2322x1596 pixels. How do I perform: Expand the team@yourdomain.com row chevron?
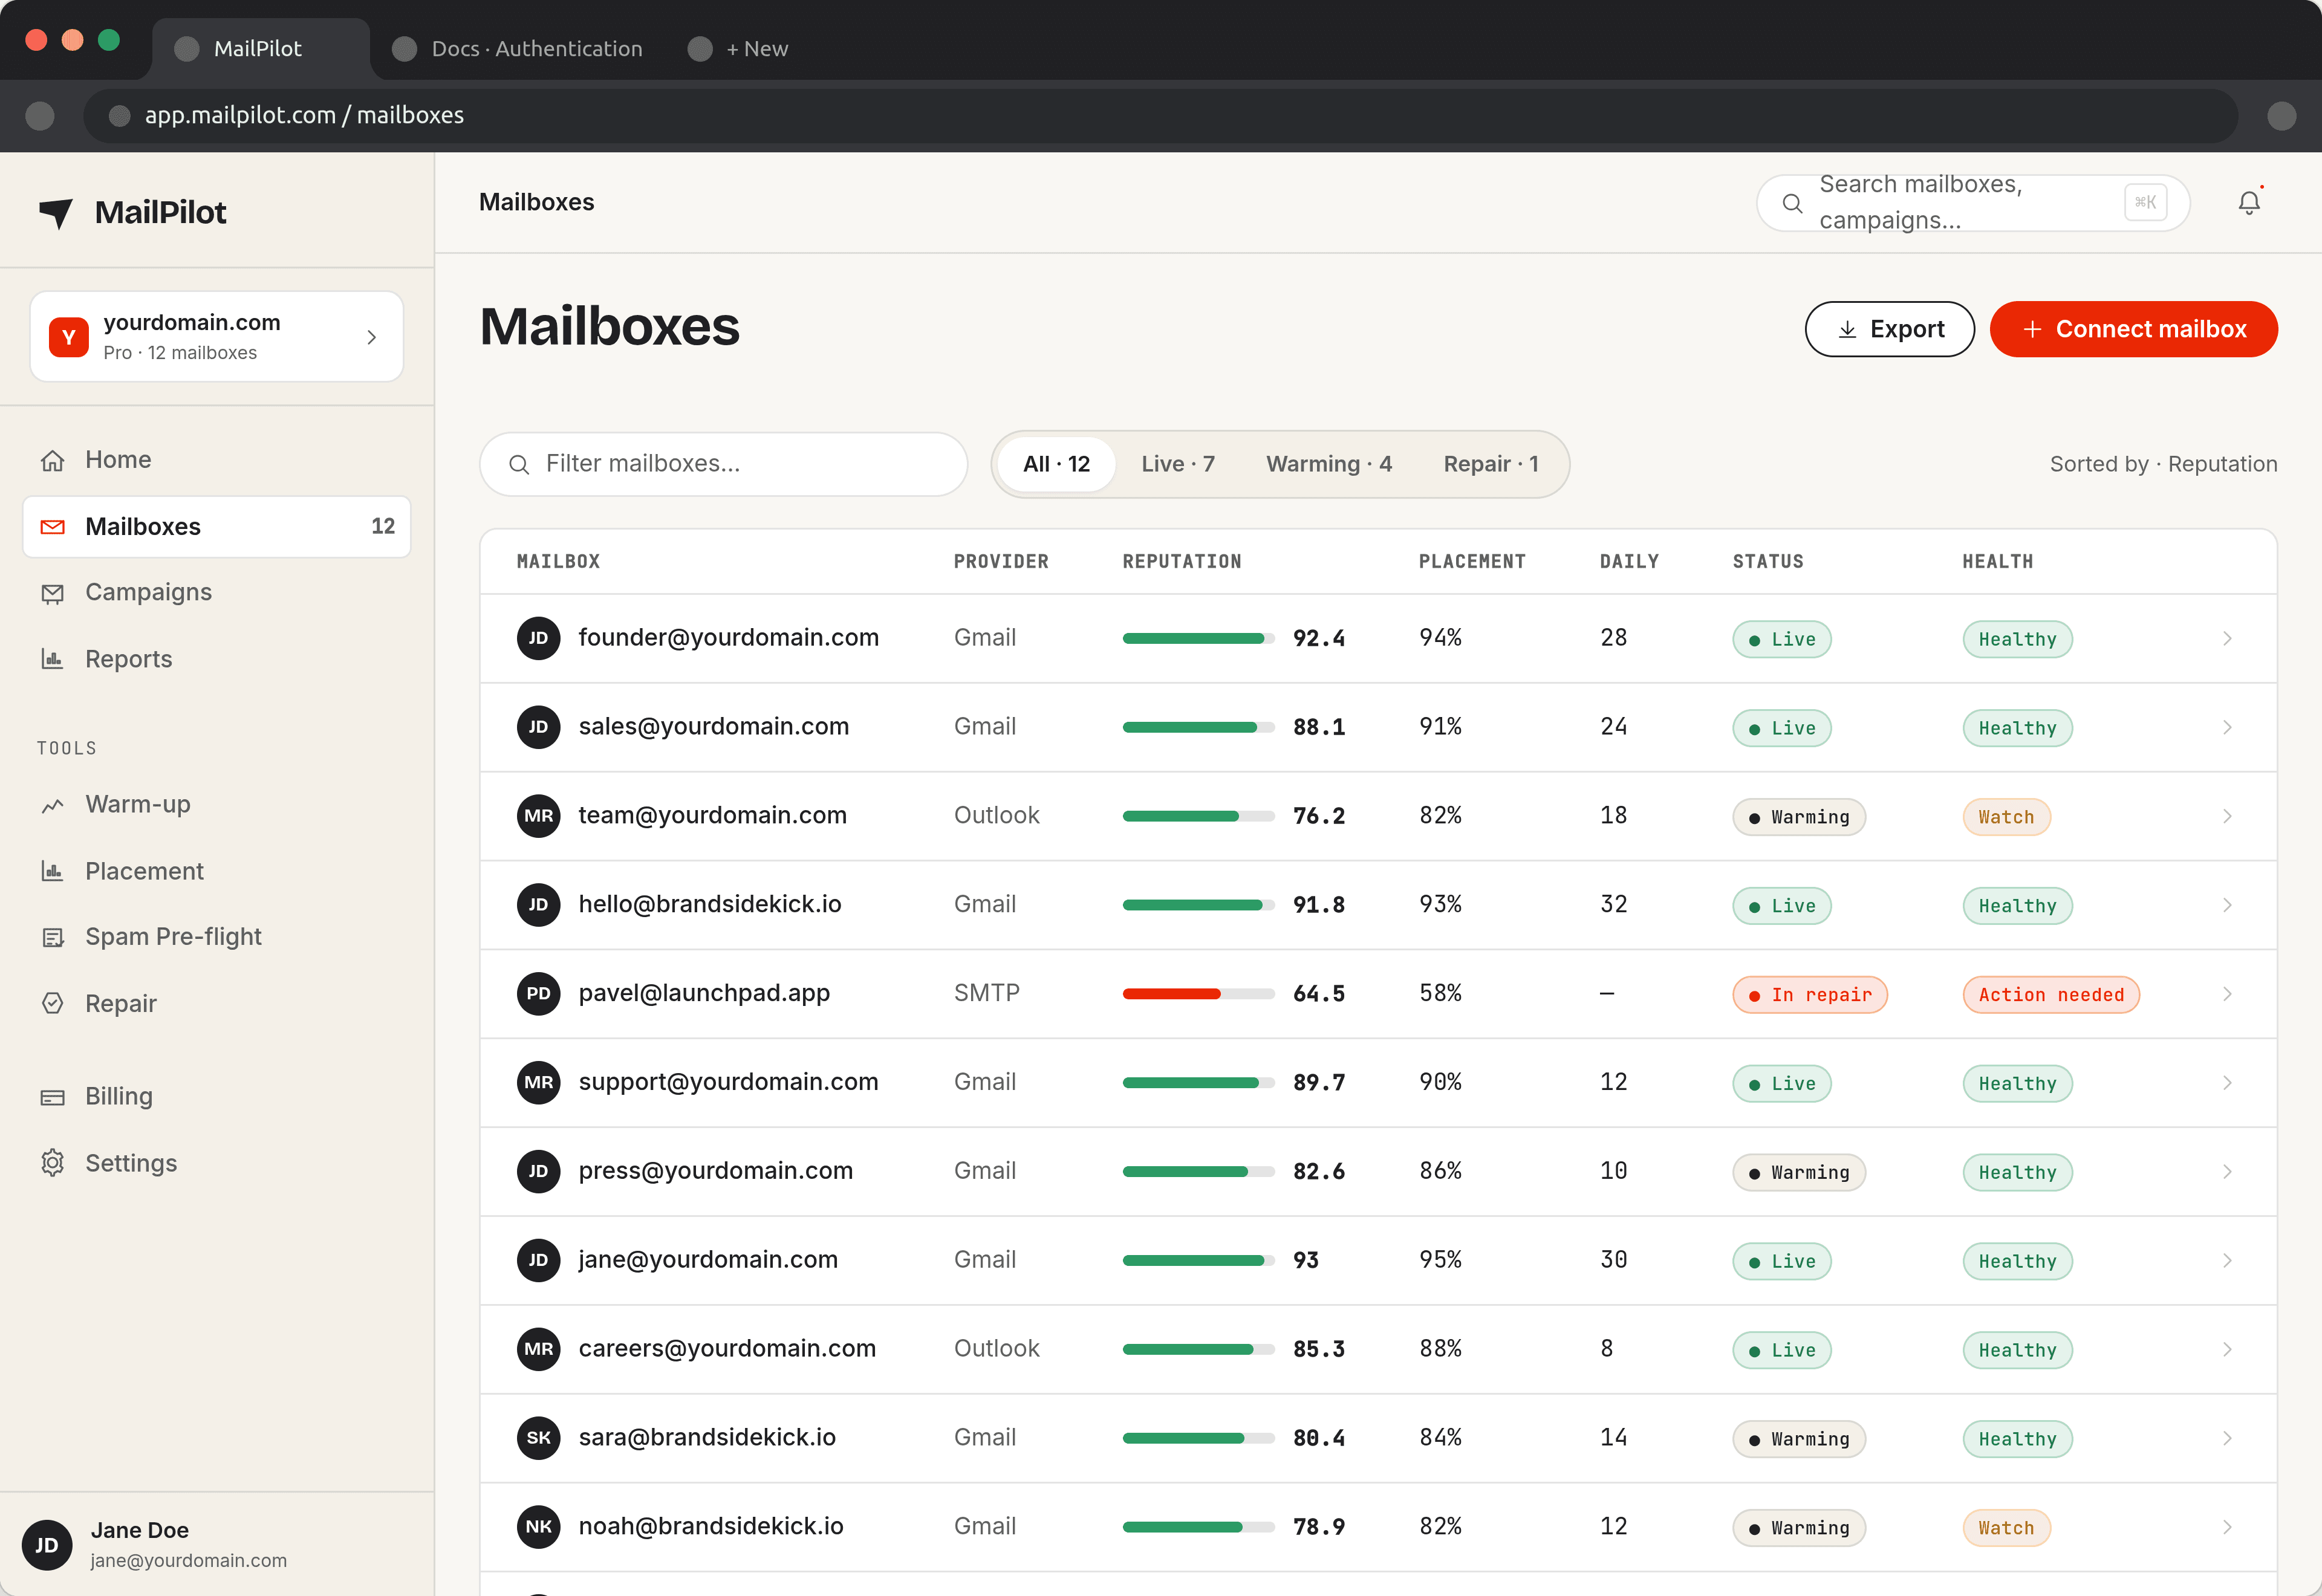point(2227,816)
